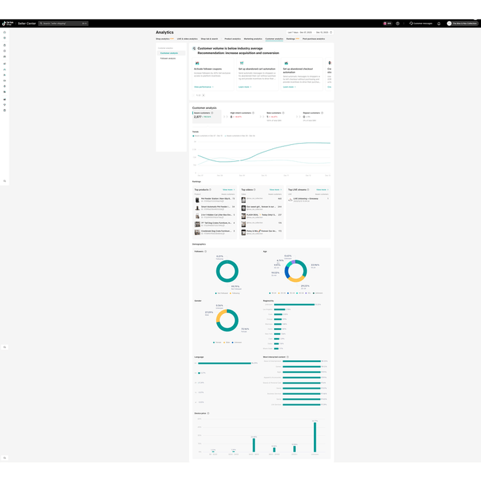Open the help question mark icon

click(x=397, y=23)
